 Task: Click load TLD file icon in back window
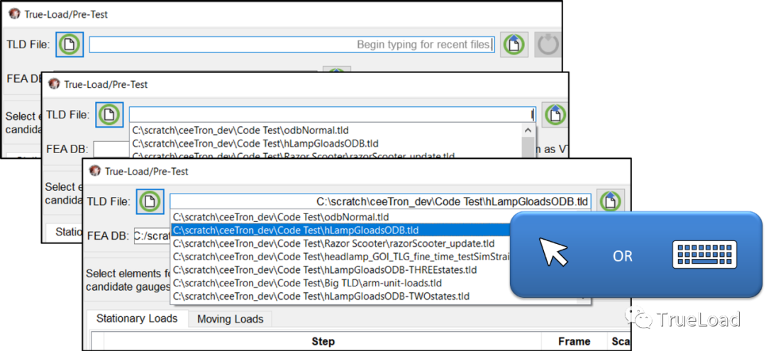[514, 45]
